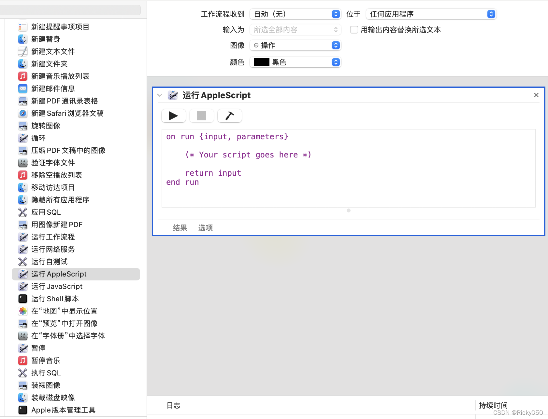Open the 工作流程收到 dropdown showing 自动（无）

point(296,14)
